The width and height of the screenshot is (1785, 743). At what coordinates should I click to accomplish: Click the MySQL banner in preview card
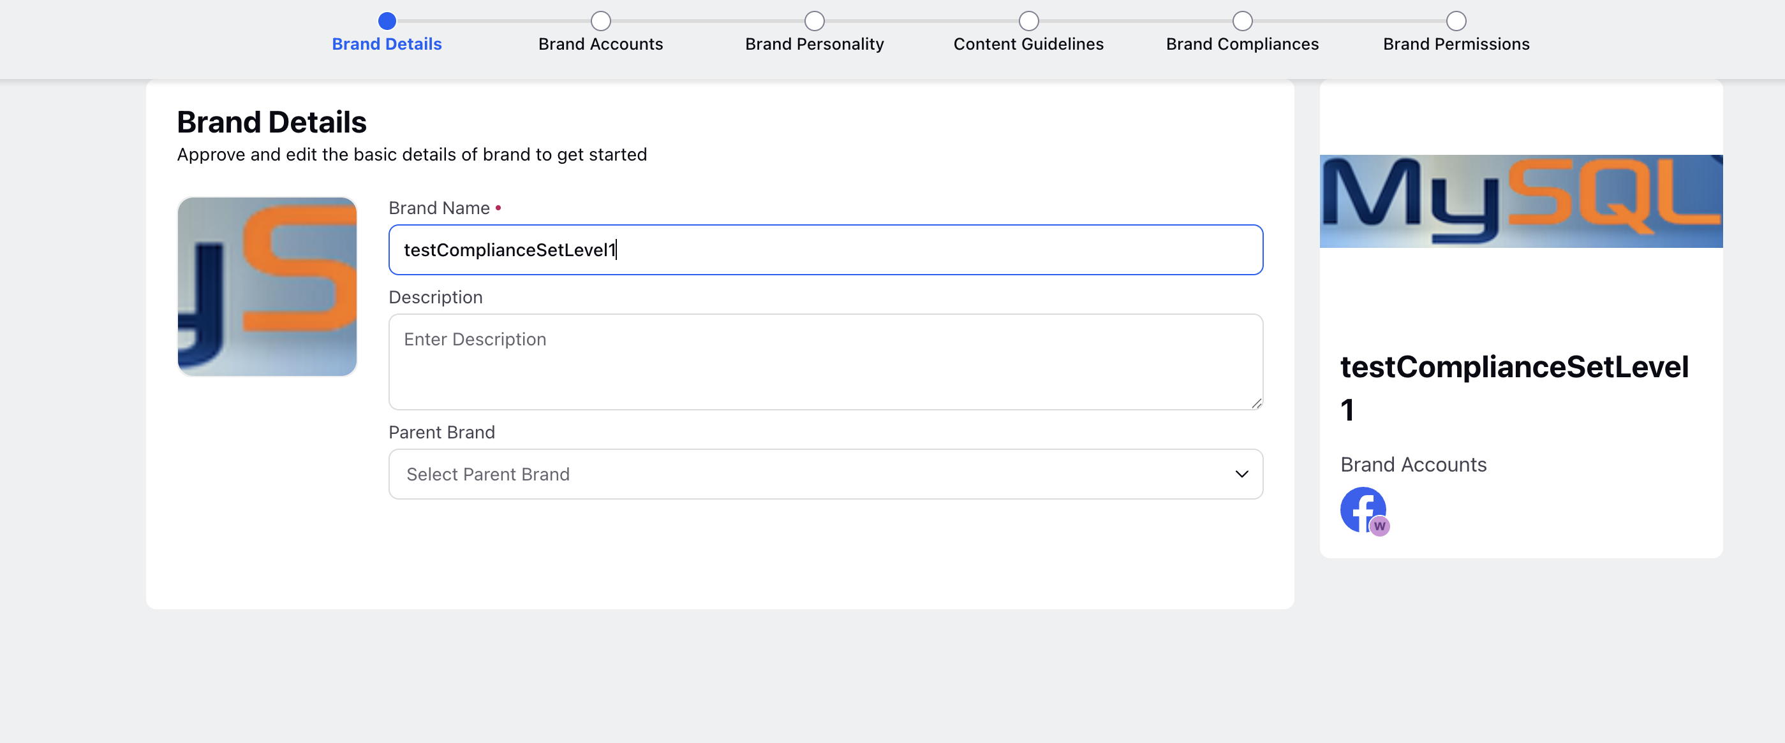1521,201
